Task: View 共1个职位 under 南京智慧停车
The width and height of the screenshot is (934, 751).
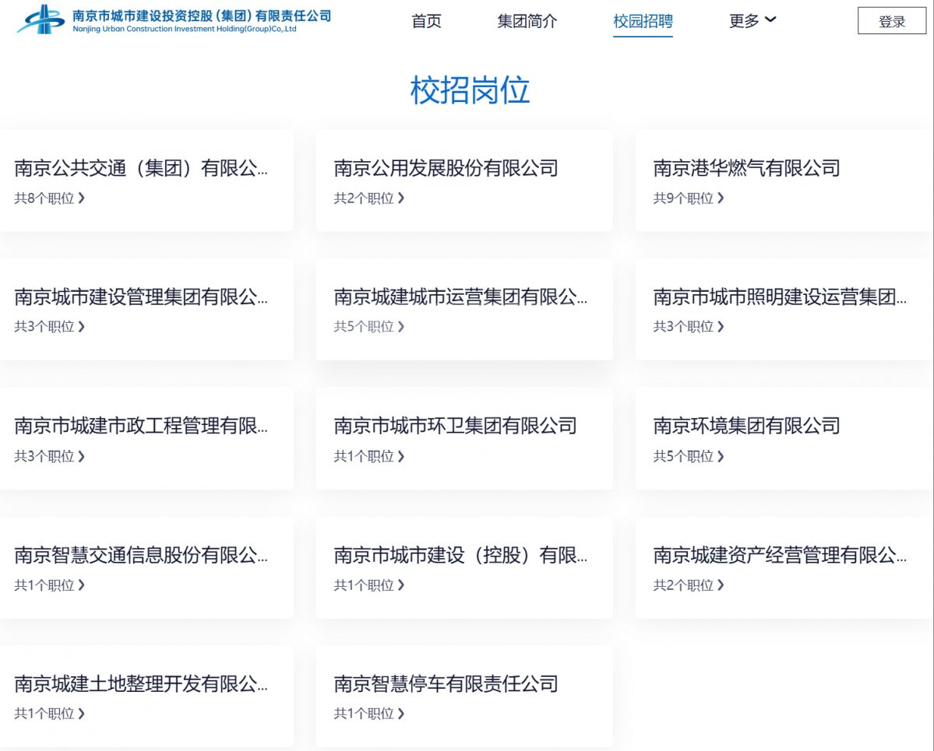Action: click(368, 714)
